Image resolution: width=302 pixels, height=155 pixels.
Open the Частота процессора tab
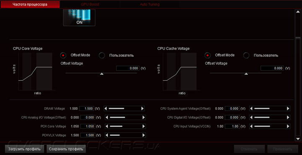(30, 5)
